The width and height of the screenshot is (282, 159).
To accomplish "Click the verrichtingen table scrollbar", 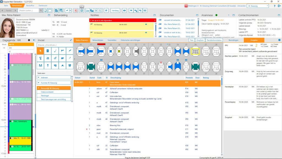I will pos(222,116).
